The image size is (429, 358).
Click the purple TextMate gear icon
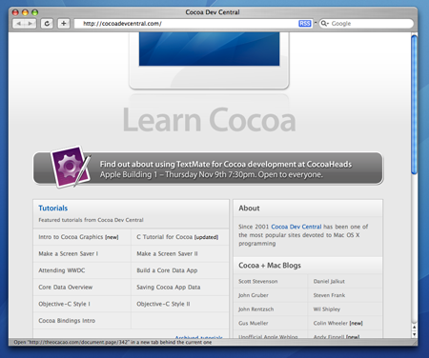click(71, 167)
